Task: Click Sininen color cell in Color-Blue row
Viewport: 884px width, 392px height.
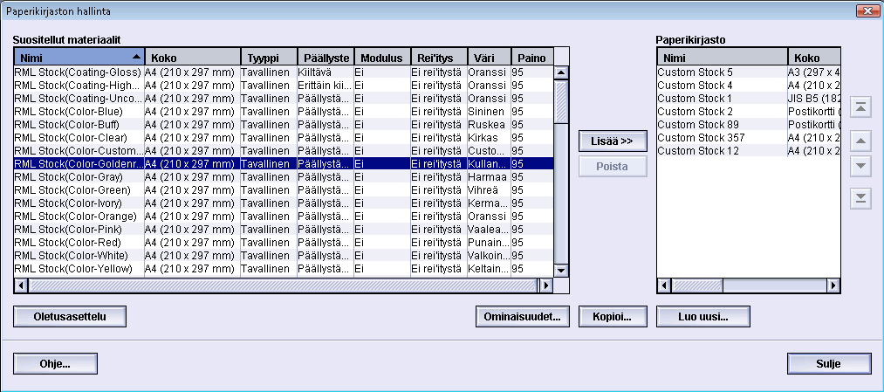Action: pyautogui.click(x=490, y=111)
